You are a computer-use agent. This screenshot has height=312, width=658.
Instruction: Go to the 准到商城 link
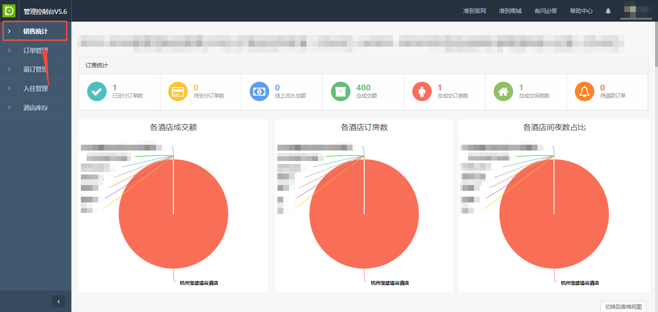pyautogui.click(x=510, y=11)
